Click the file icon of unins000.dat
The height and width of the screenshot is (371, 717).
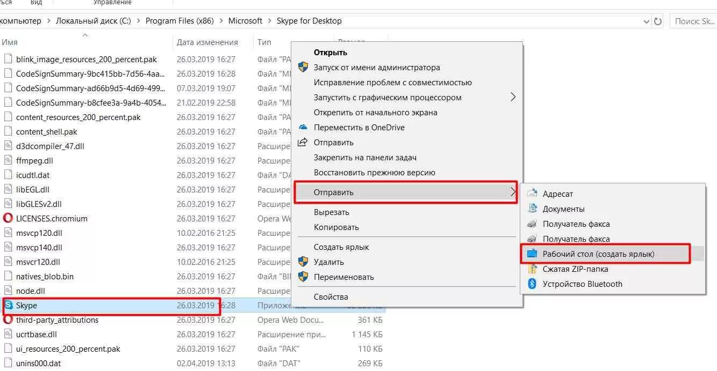[x=8, y=363]
